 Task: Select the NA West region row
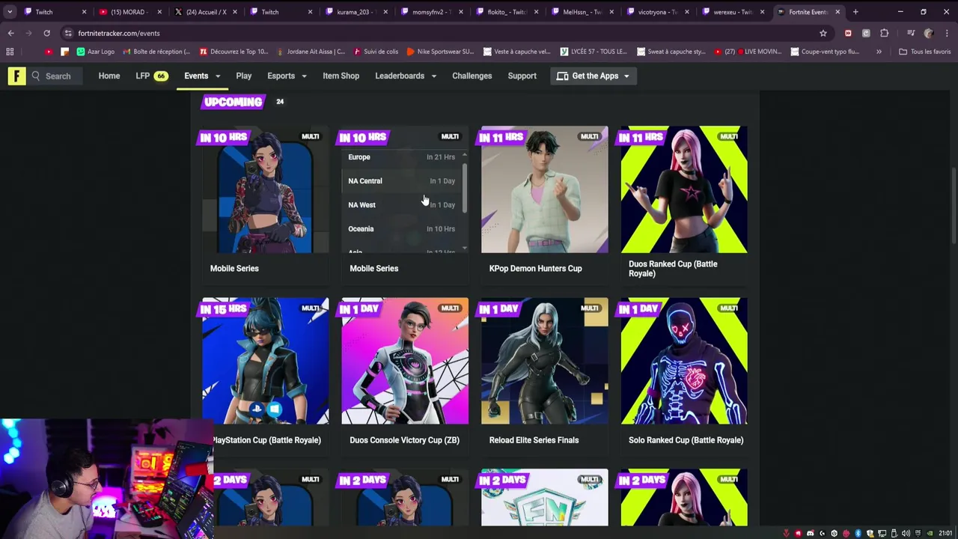coord(401,205)
